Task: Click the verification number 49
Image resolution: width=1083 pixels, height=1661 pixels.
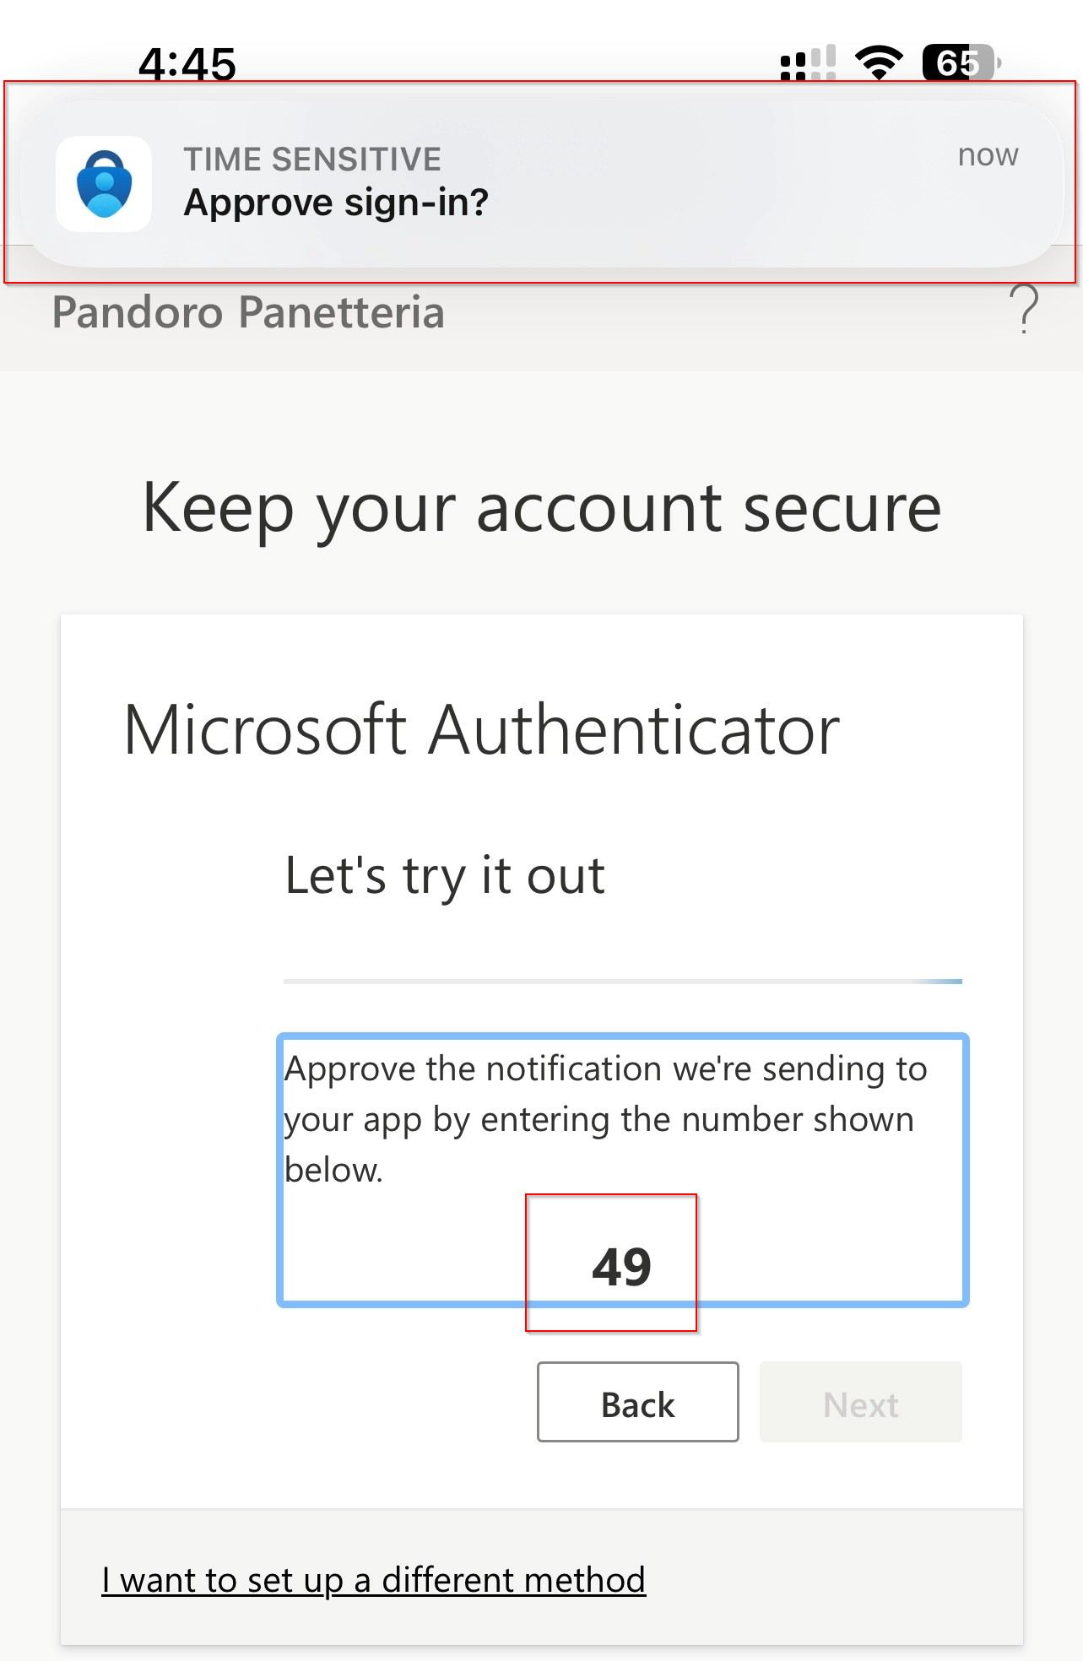Action: point(621,1266)
